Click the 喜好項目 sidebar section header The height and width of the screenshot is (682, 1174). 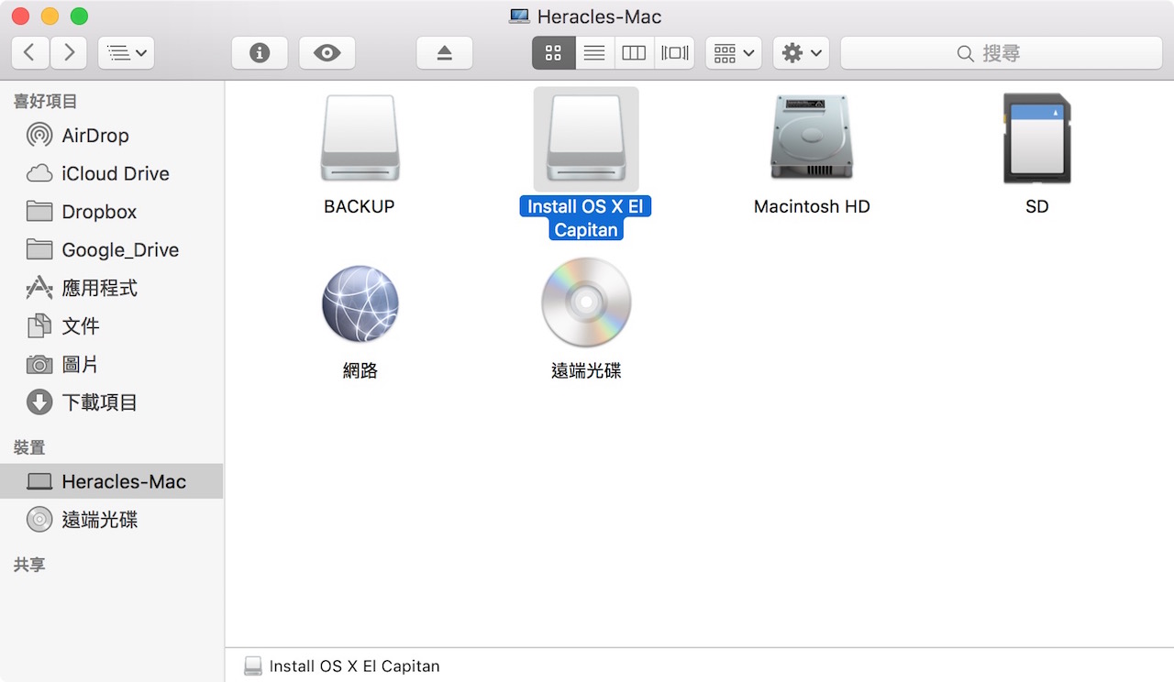pyautogui.click(x=45, y=102)
